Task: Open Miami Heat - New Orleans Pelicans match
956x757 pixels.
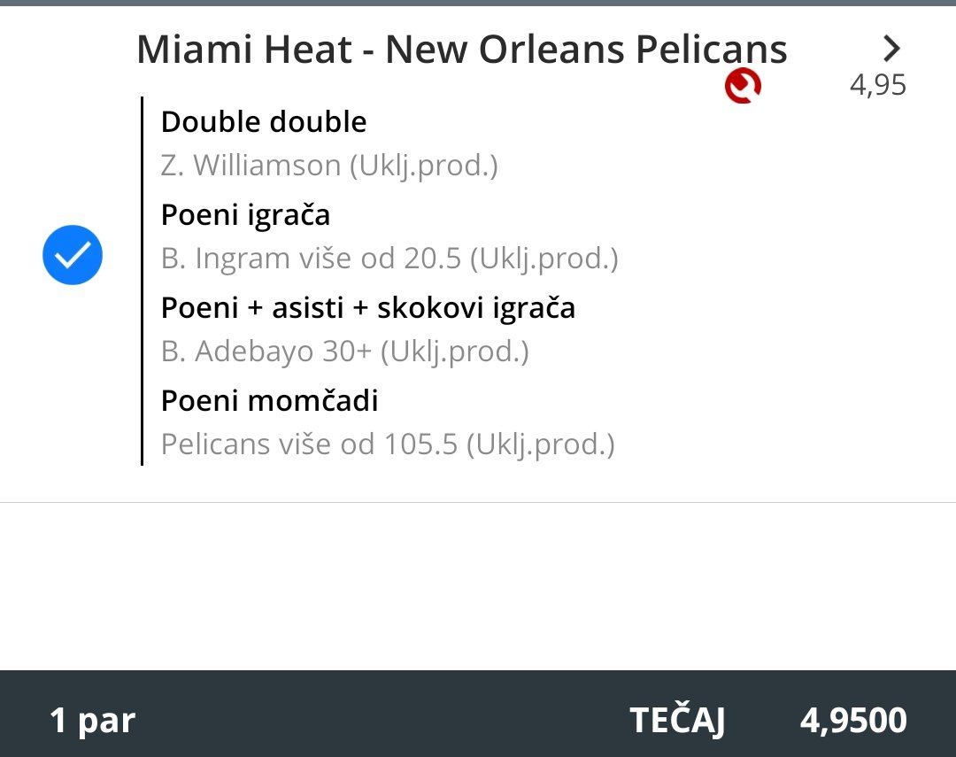Action: point(461,49)
